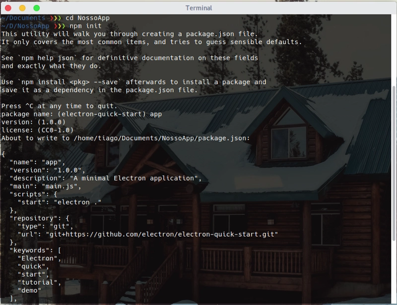Click the 'license: (CC0-1.0)' prompt line
Screen dimensions: 397x305
38,130
